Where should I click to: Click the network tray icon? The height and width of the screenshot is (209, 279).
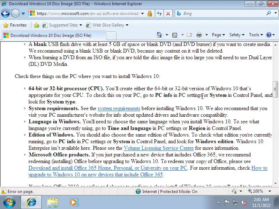point(235,202)
